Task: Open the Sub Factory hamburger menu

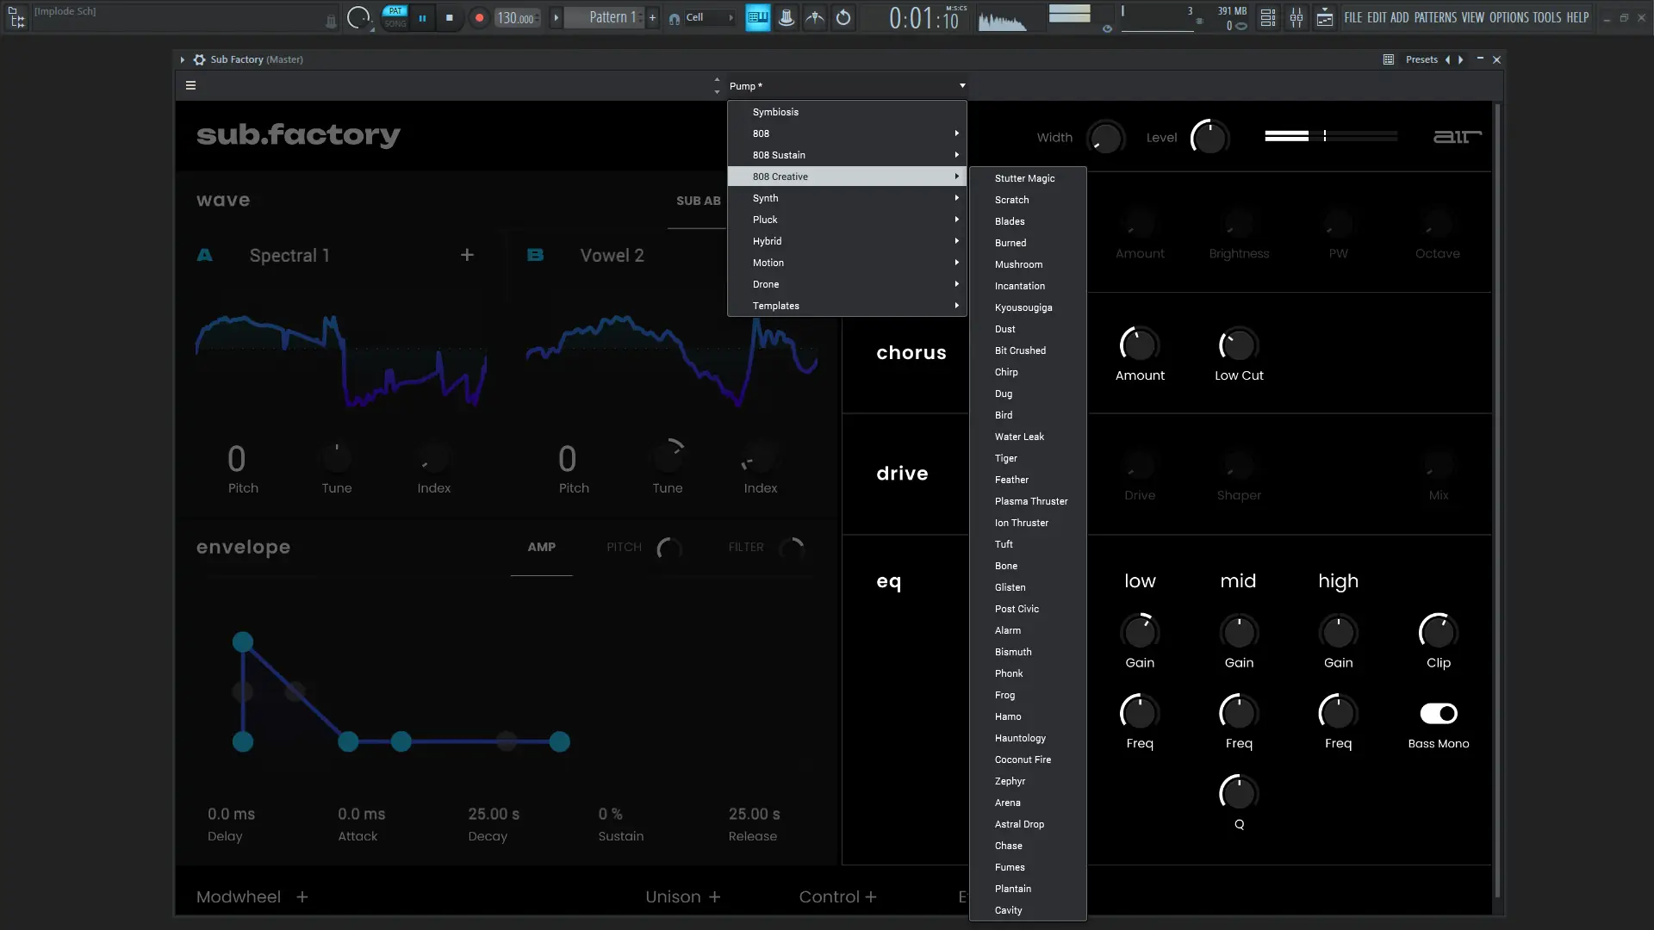Action: (x=190, y=85)
